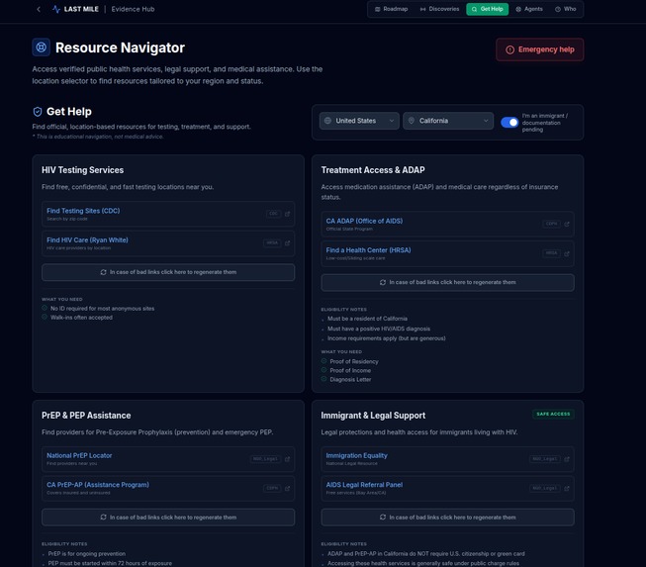This screenshot has height=567, width=646.
Task: Click check mark beside Walk-ins often accepted
Action: pos(45,317)
